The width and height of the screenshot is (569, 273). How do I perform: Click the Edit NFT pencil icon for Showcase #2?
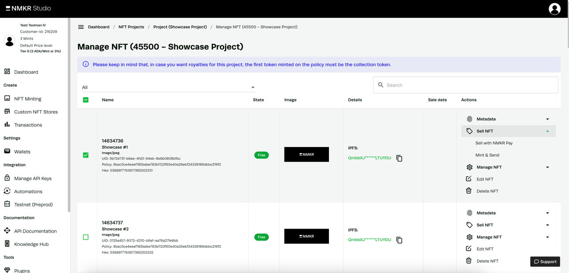(x=469, y=249)
